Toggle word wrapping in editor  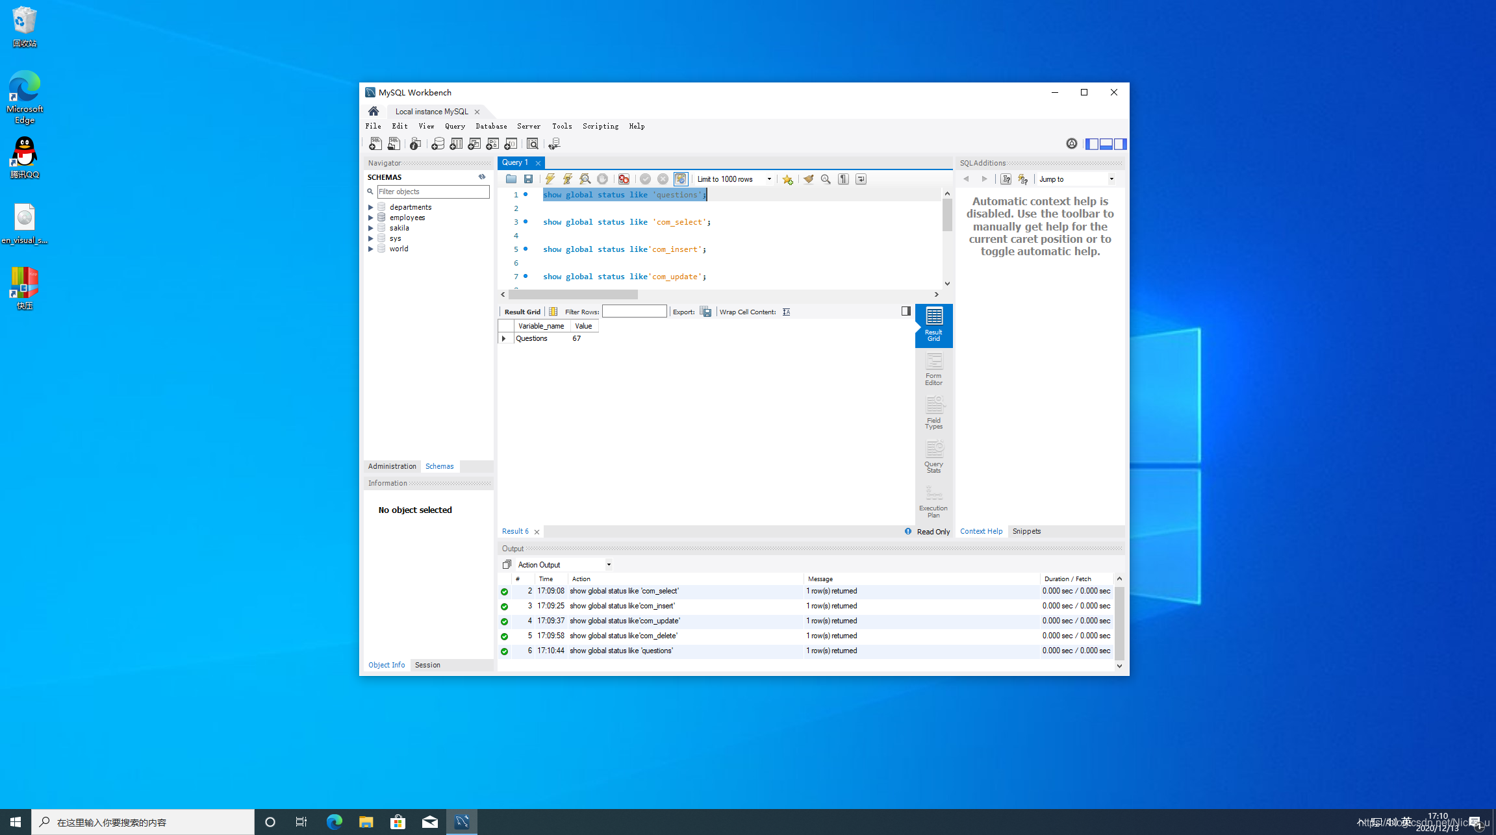(861, 179)
